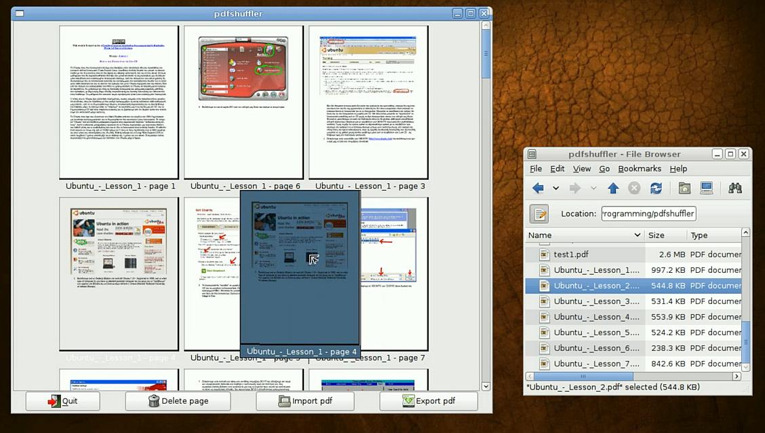Click the stop loading icon
Viewport: 765px width, 433px height.
click(633, 188)
